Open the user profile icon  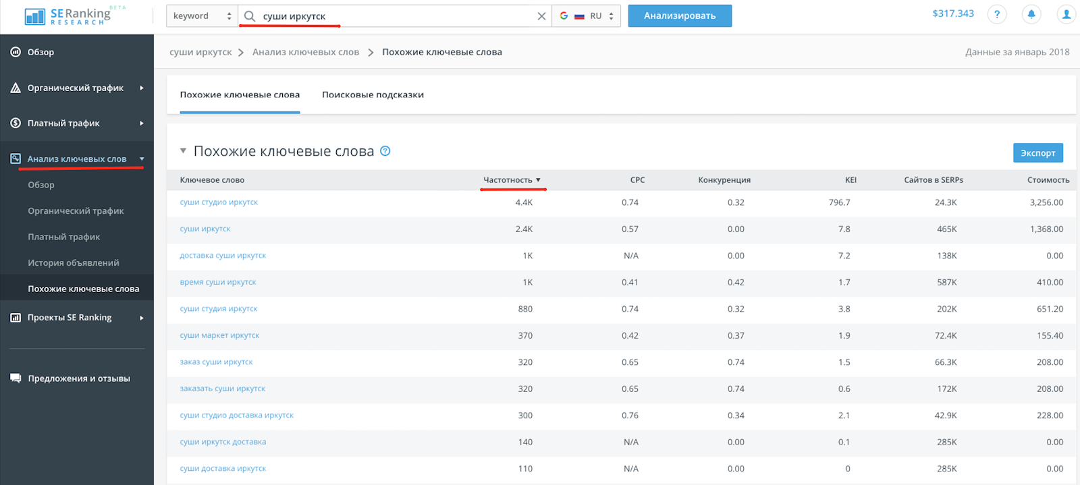[1066, 14]
